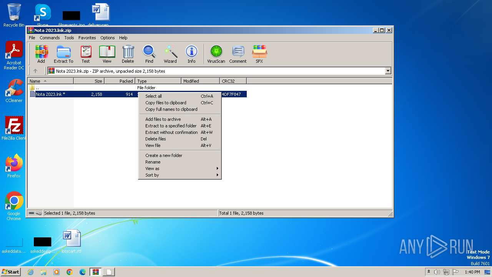The width and height of the screenshot is (492, 277).
Task: Open the Comment tool
Action: click(x=238, y=54)
